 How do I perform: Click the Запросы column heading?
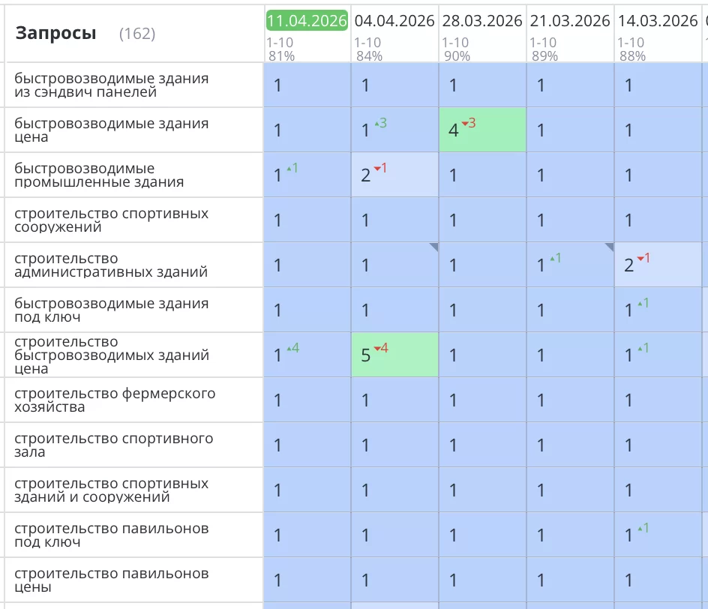(55, 33)
